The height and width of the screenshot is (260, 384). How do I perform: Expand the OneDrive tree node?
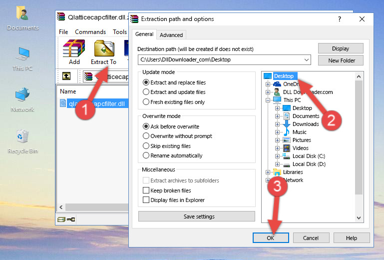pos(268,84)
